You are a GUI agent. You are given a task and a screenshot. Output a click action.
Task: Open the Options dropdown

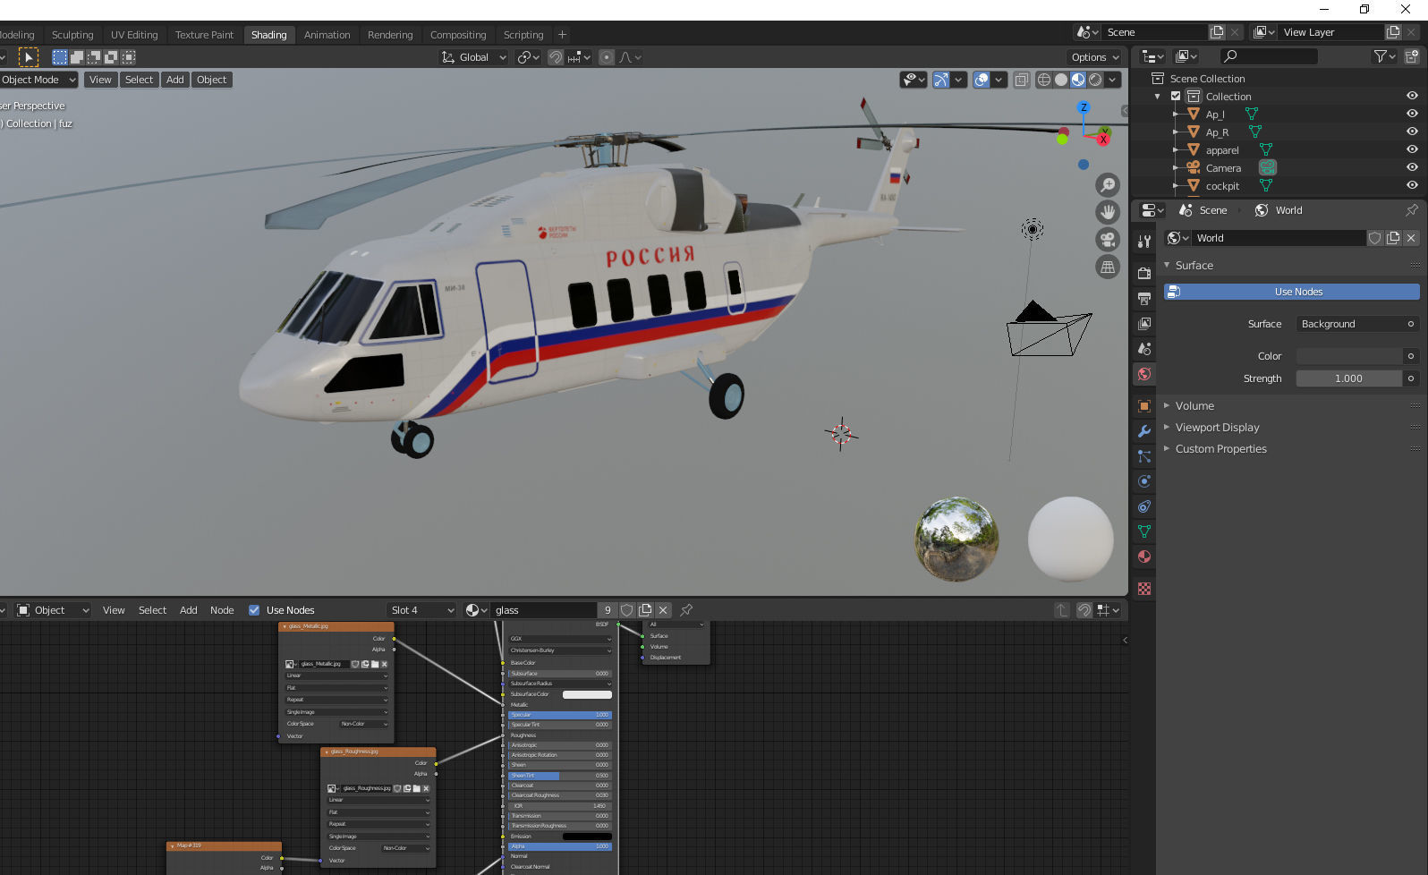point(1095,57)
